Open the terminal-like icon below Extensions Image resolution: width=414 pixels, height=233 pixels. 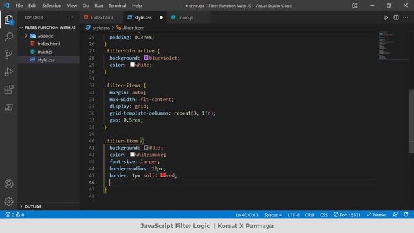pyautogui.click(x=8, y=107)
